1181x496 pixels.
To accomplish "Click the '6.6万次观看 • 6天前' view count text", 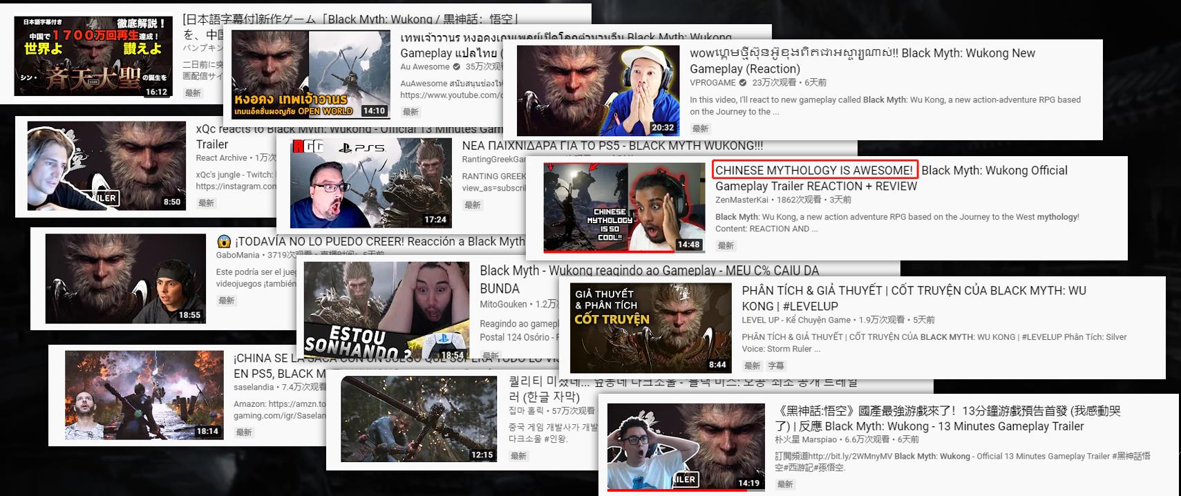I will tap(882, 439).
